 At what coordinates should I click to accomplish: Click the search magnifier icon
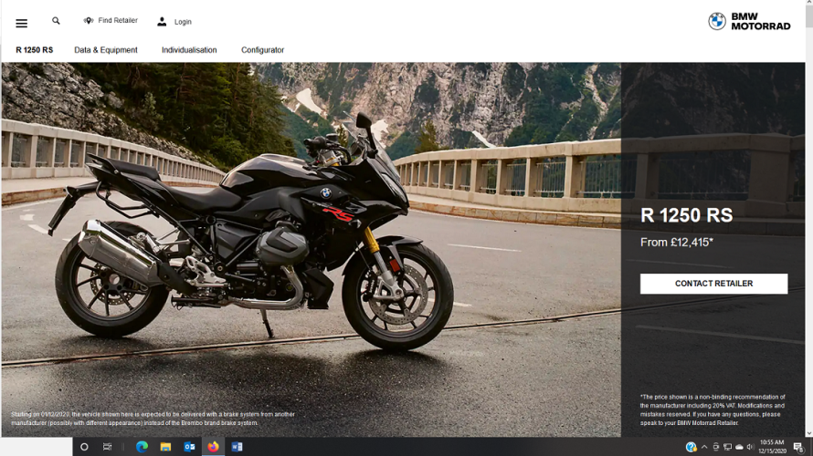point(56,21)
